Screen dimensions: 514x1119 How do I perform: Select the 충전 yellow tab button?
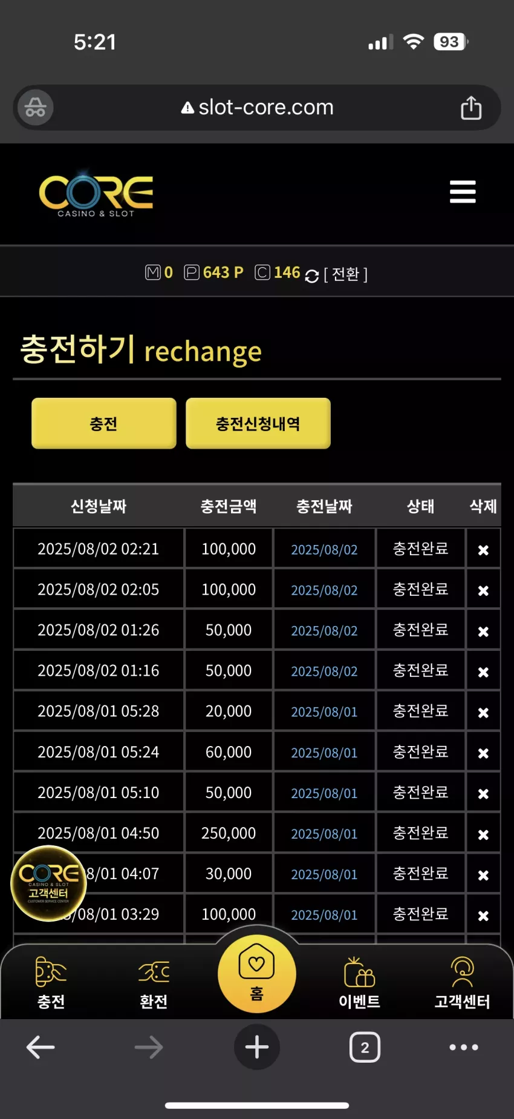coord(104,423)
